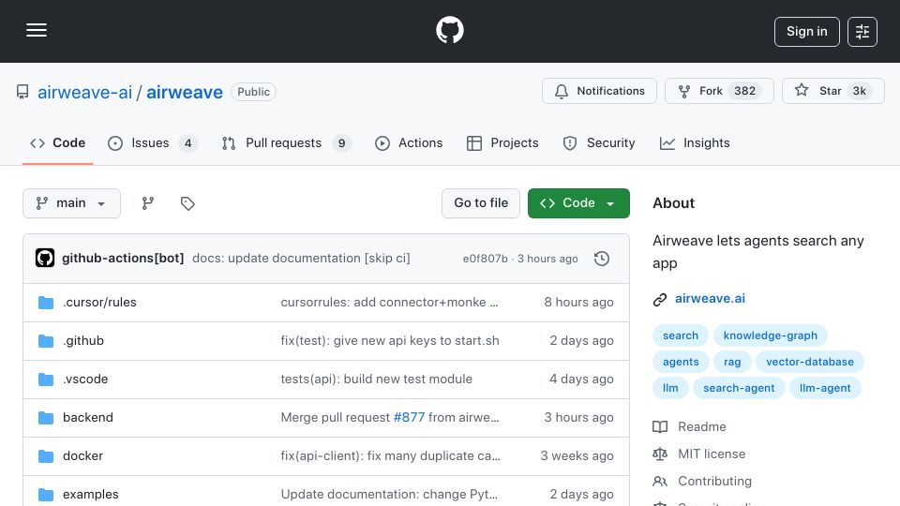Viewport: 900px width, 506px height.
Task: Select the knowledge-graph topic tag
Action: click(770, 335)
